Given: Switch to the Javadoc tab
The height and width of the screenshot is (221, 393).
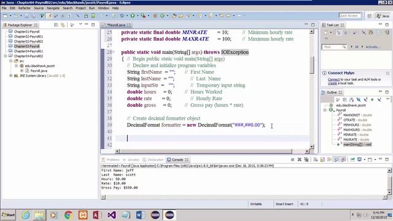Looking at the screenshot, I should [131, 160].
